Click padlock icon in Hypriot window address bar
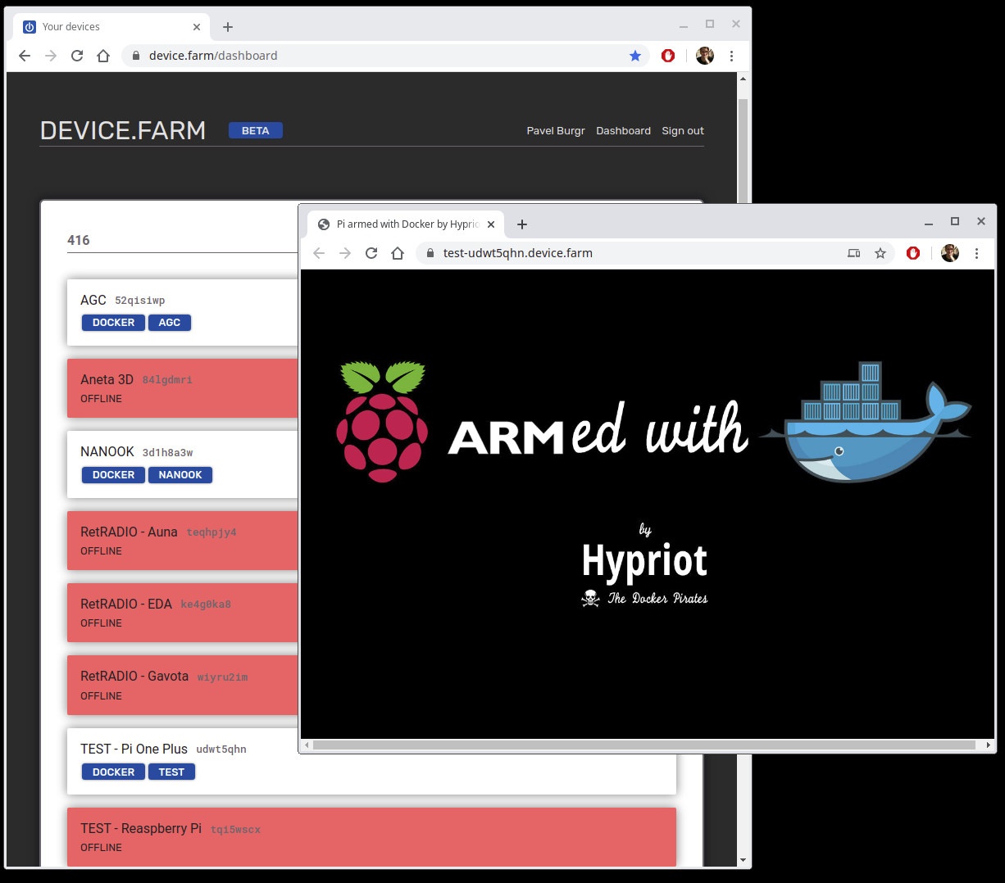Screen dimensions: 1005x883 pyautogui.click(x=430, y=253)
